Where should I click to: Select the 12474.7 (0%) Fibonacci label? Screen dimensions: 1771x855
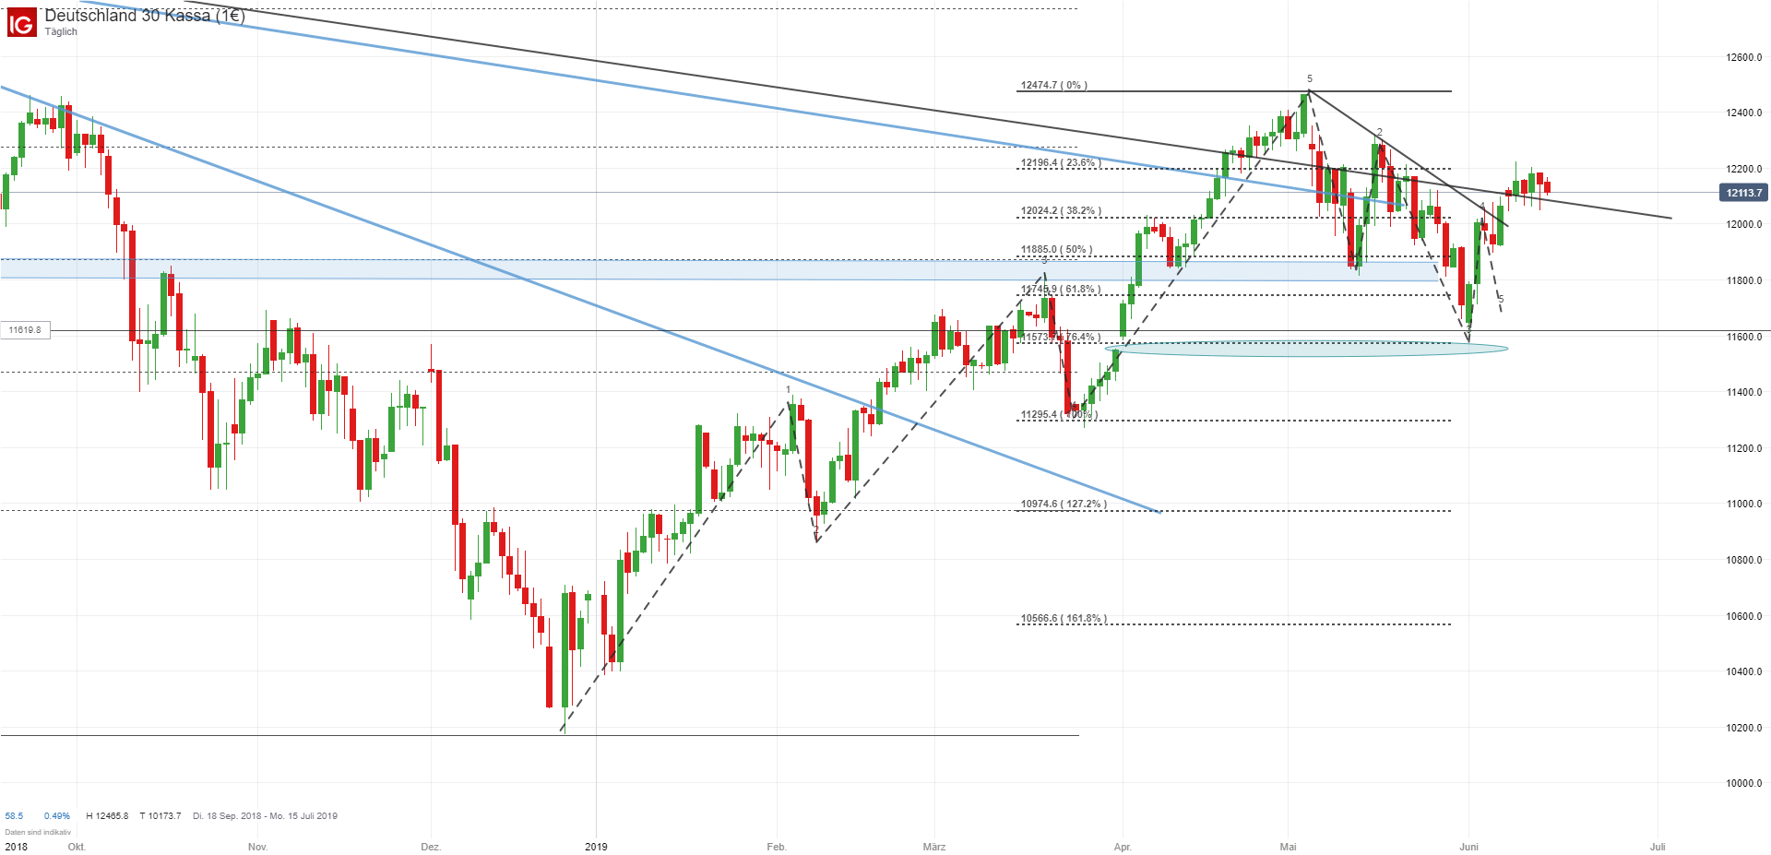1054,86
